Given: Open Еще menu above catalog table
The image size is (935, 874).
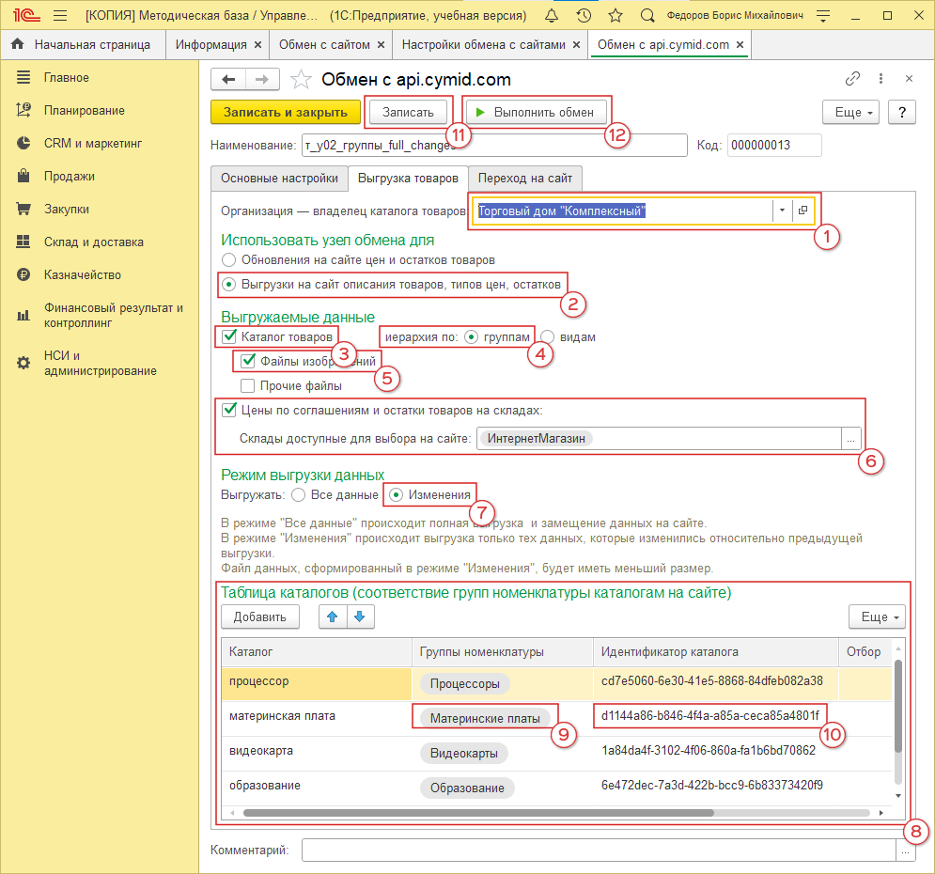Looking at the screenshot, I should point(879,616).
